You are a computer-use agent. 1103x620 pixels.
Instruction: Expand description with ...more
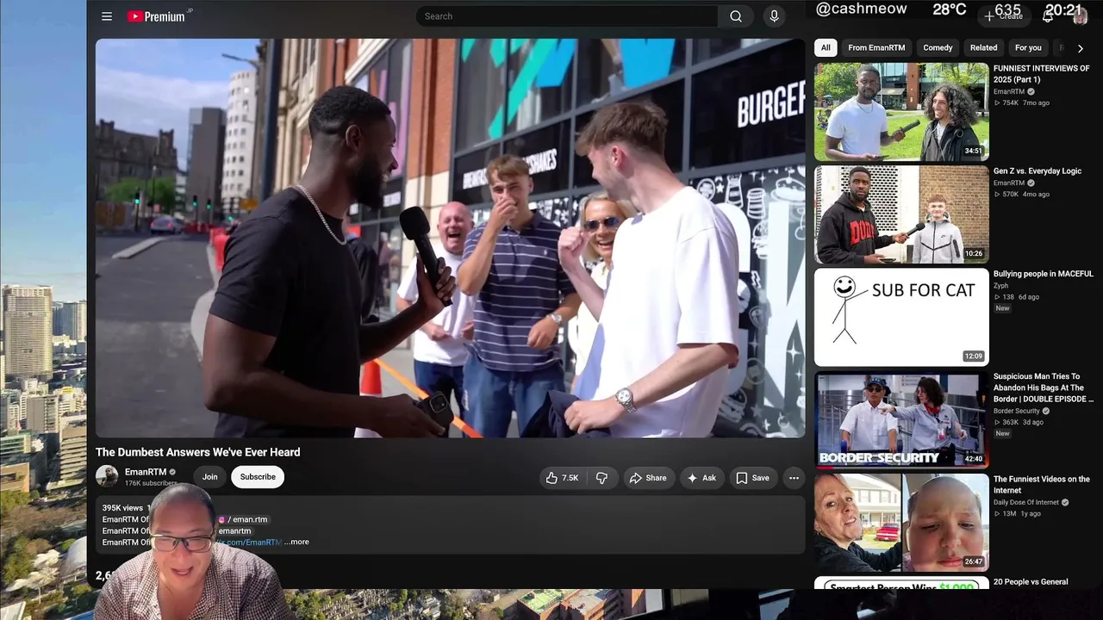point(296,542)
